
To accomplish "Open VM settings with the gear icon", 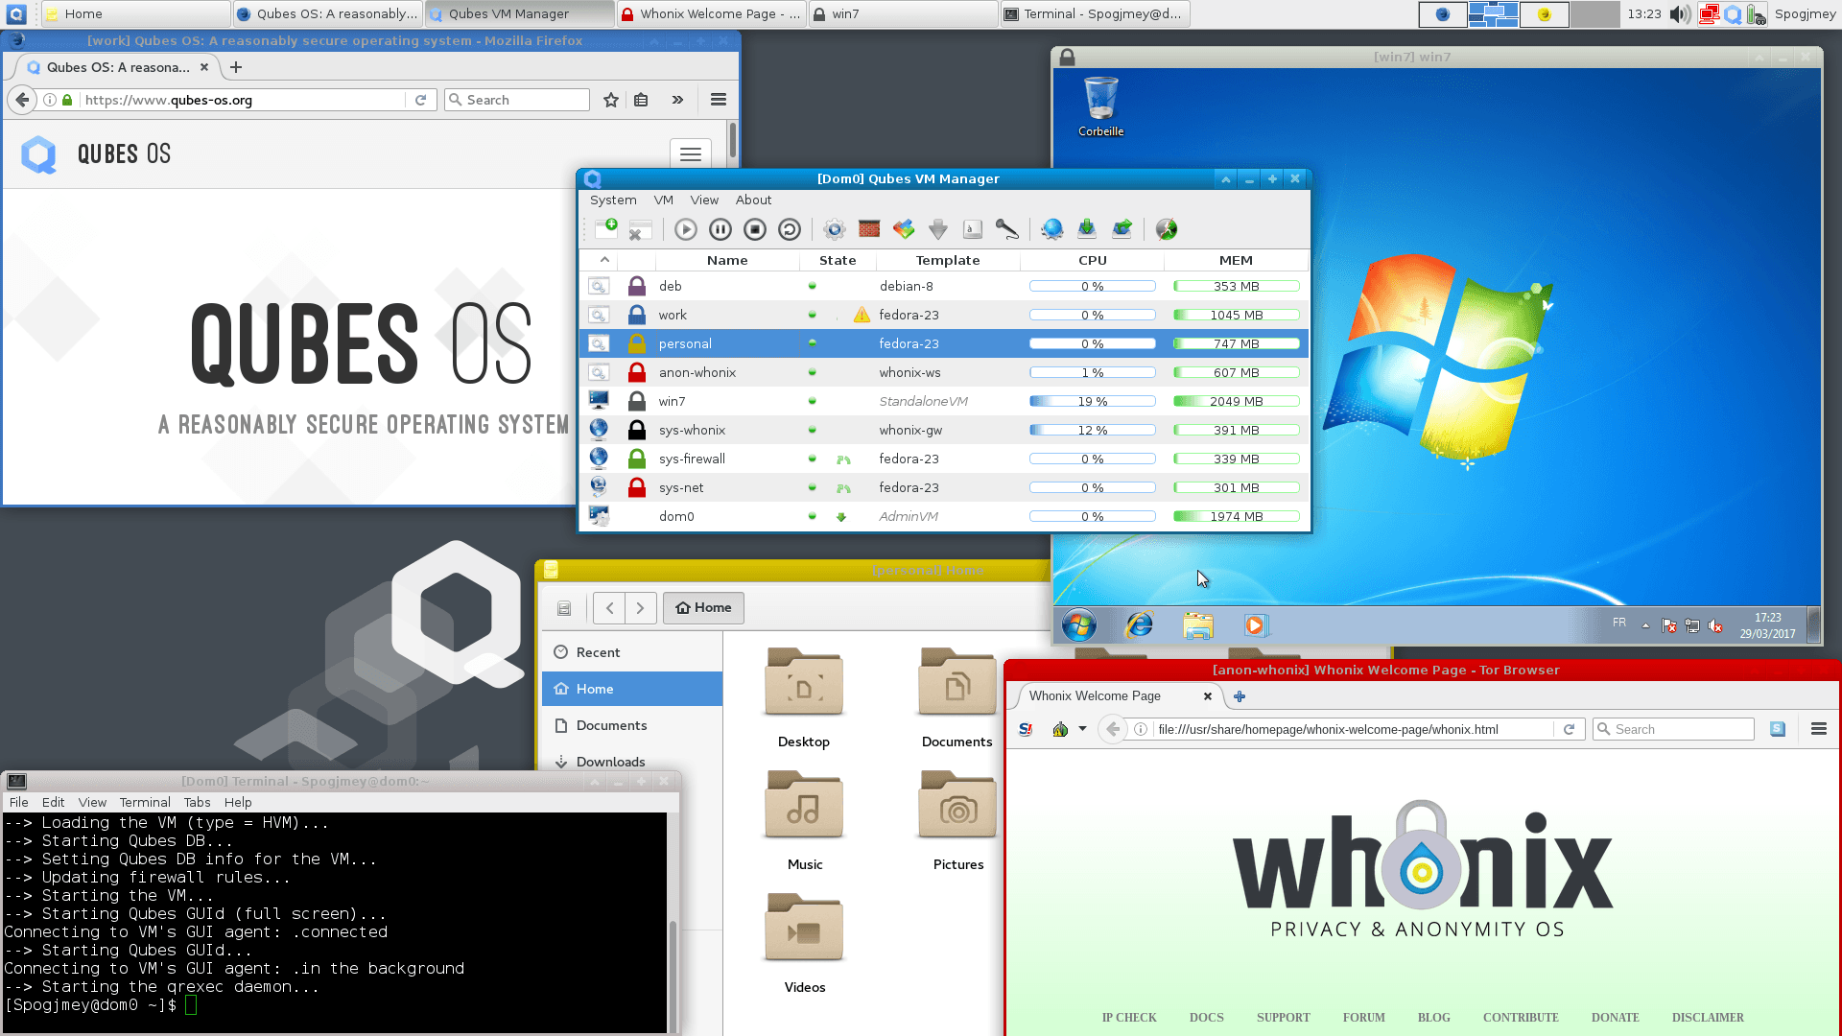I will (834, 229).
